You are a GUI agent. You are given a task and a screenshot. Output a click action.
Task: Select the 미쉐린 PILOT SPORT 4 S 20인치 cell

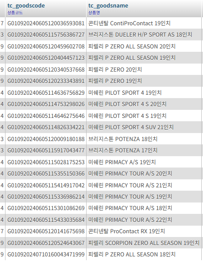click(x=144, y=104)
